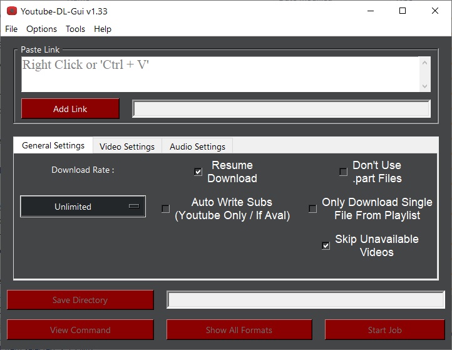Minimize the Youtube-DL-Gui window

coord(371,11)
